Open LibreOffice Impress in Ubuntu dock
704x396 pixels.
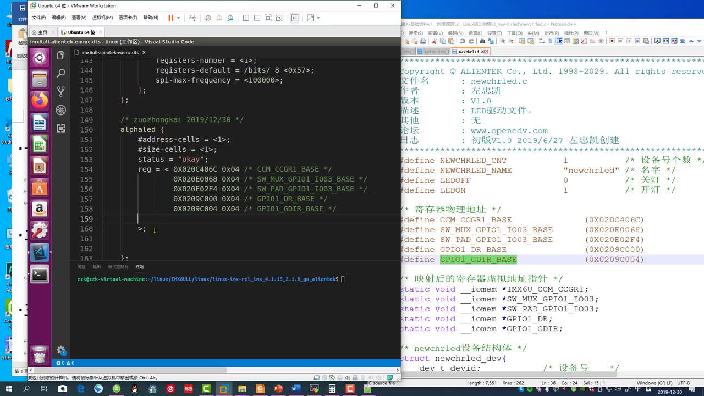coord(39,166)
